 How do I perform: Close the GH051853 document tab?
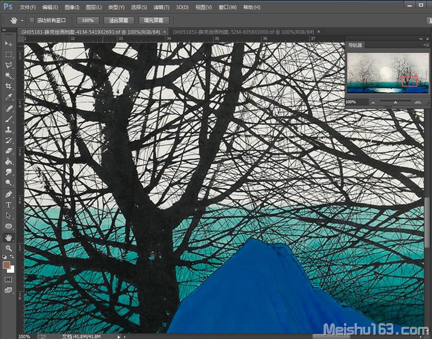click(318, 32)
